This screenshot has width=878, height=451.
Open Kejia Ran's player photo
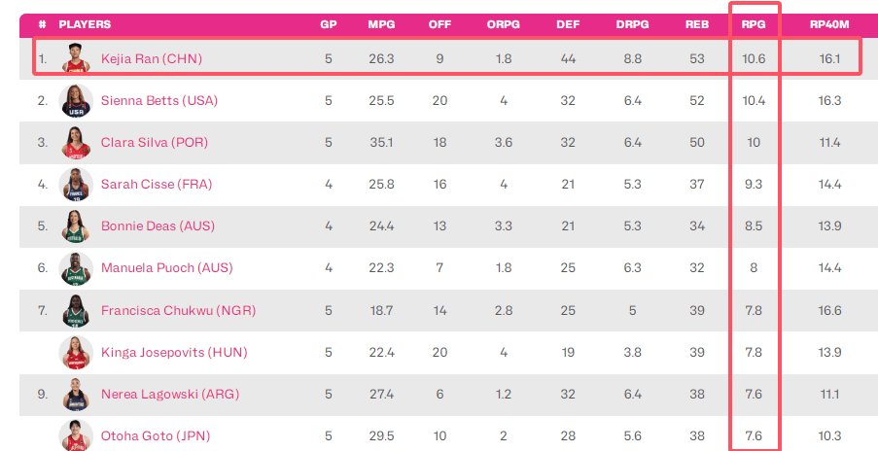click(x=76, y=58)
